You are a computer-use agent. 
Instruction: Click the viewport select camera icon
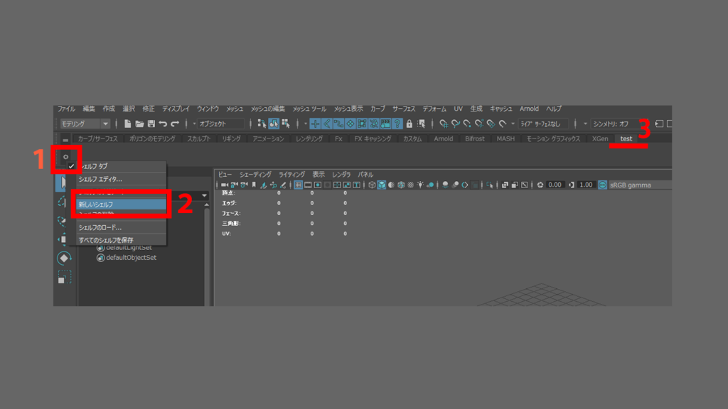(x=224, y=185)
